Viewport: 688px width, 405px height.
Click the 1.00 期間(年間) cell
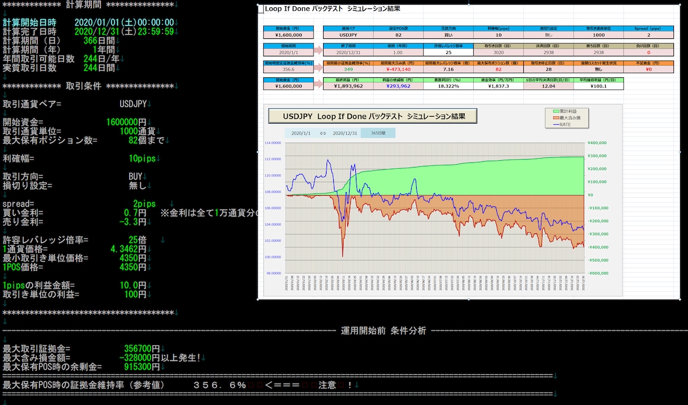(x=398, y=52)
